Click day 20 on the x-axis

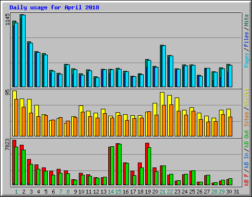(155, 192)
